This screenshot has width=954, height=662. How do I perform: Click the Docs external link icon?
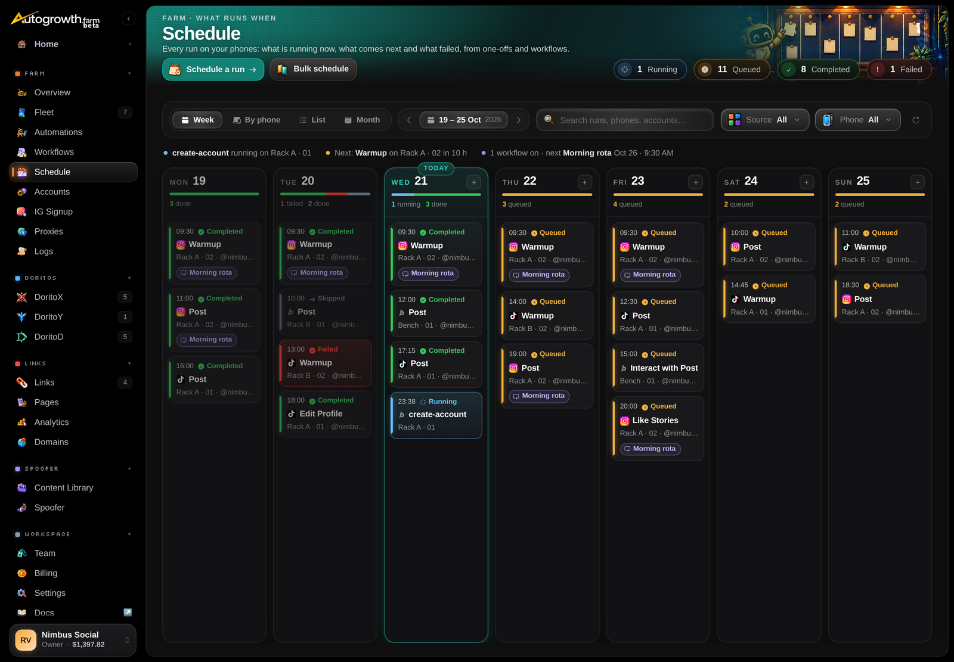pyautogui.click(x=128, y=613)
